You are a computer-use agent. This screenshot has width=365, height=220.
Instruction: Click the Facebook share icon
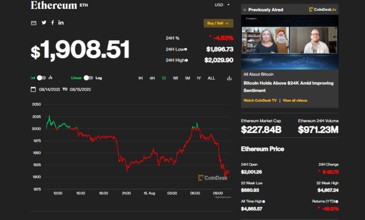click(x=53, y=23)
